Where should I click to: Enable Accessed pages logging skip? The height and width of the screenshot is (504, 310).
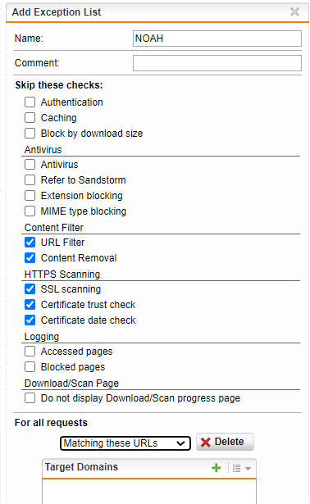pos(30,352)
